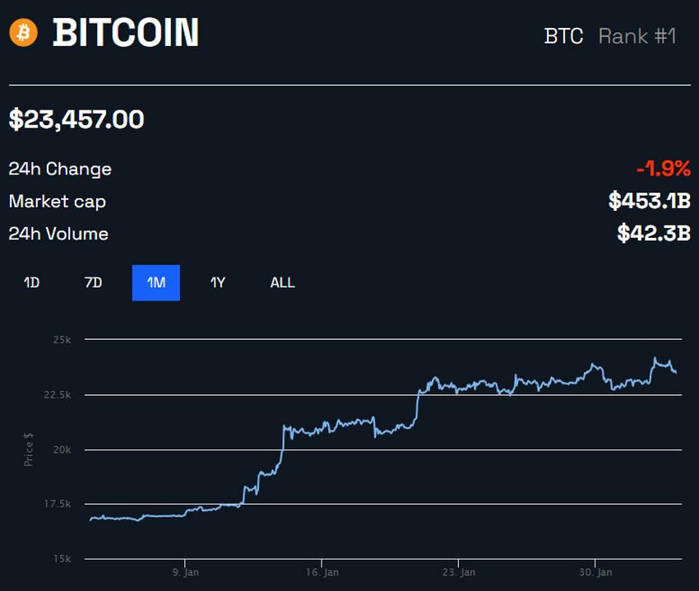Select the $23,457.00 price display
This screenshot has height=591, width=699.
[x=74, y=119]
